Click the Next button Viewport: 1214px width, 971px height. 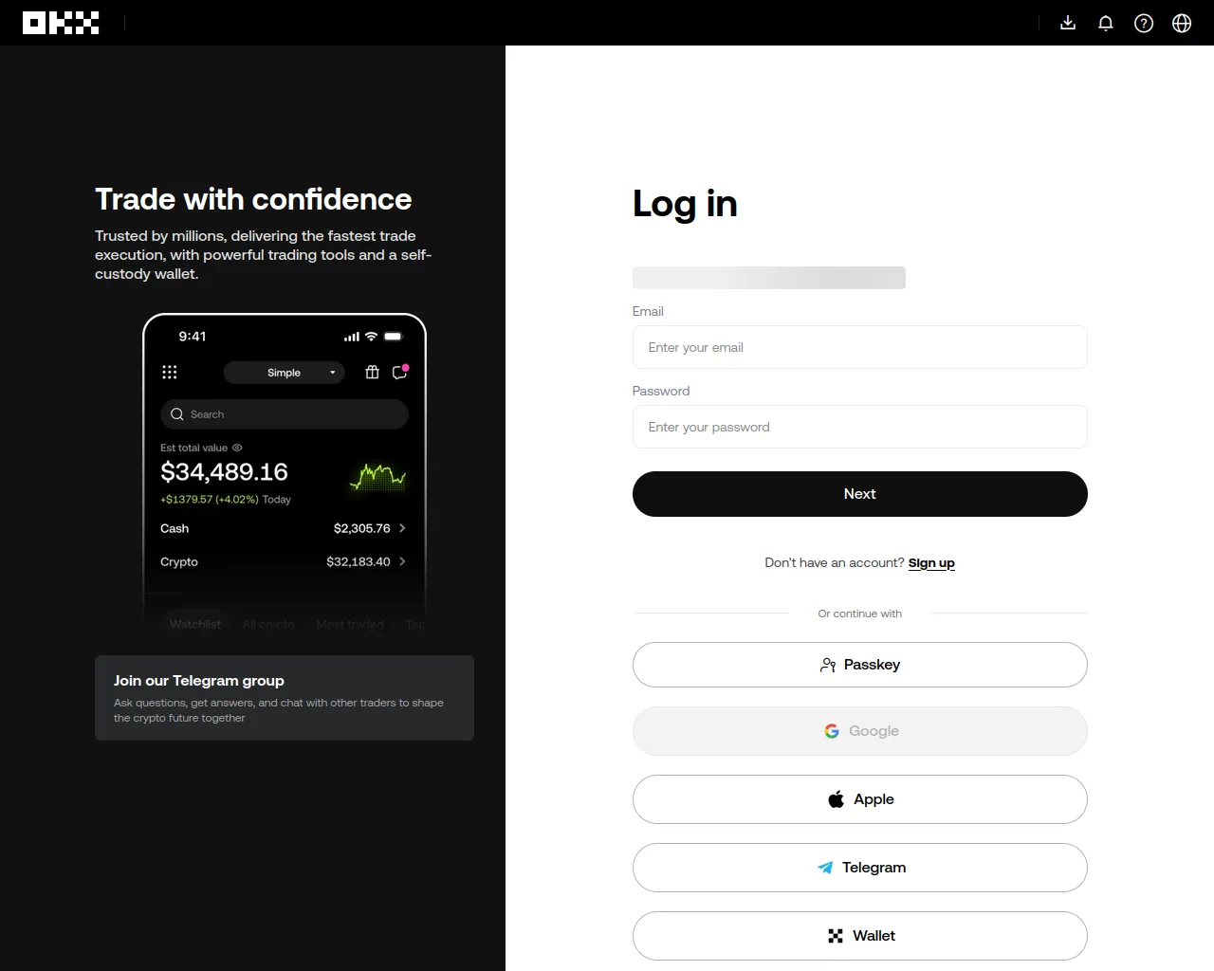[x=860, y=494]
